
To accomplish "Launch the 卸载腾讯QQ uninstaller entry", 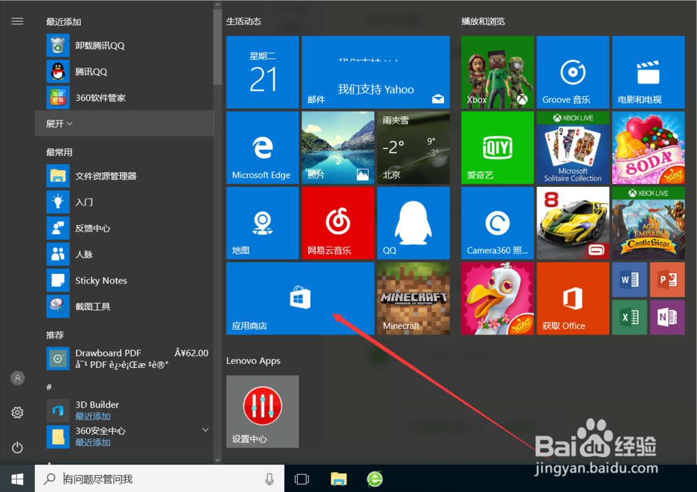I will 125,45.
